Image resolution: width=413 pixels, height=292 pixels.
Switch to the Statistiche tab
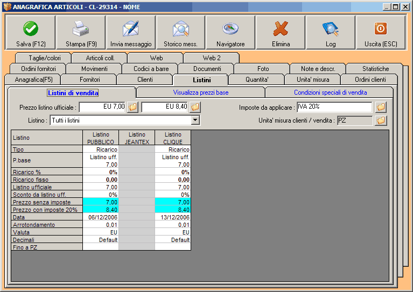[x=375, y=69]
